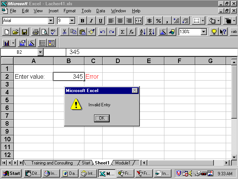Apply the fill color swatch button
Image resolution: width=238 pixels, height=179 pixels.
212,21
